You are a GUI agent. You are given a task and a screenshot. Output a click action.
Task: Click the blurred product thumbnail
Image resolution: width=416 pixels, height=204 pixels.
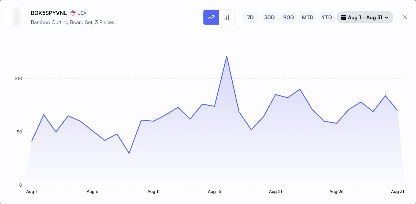(17, 17)
